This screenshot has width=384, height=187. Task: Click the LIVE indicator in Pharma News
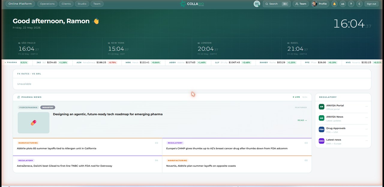(x=296, y=97)
